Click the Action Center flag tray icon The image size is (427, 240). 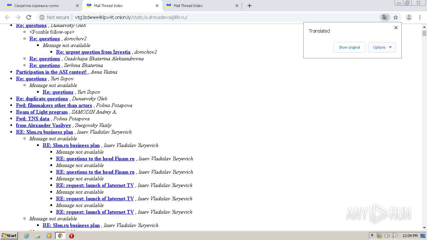click(x=395, y=236)
